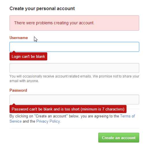Click the password too short error bubble
The height and width of the screenshot is (144, 149).
(x=68, y=109)
